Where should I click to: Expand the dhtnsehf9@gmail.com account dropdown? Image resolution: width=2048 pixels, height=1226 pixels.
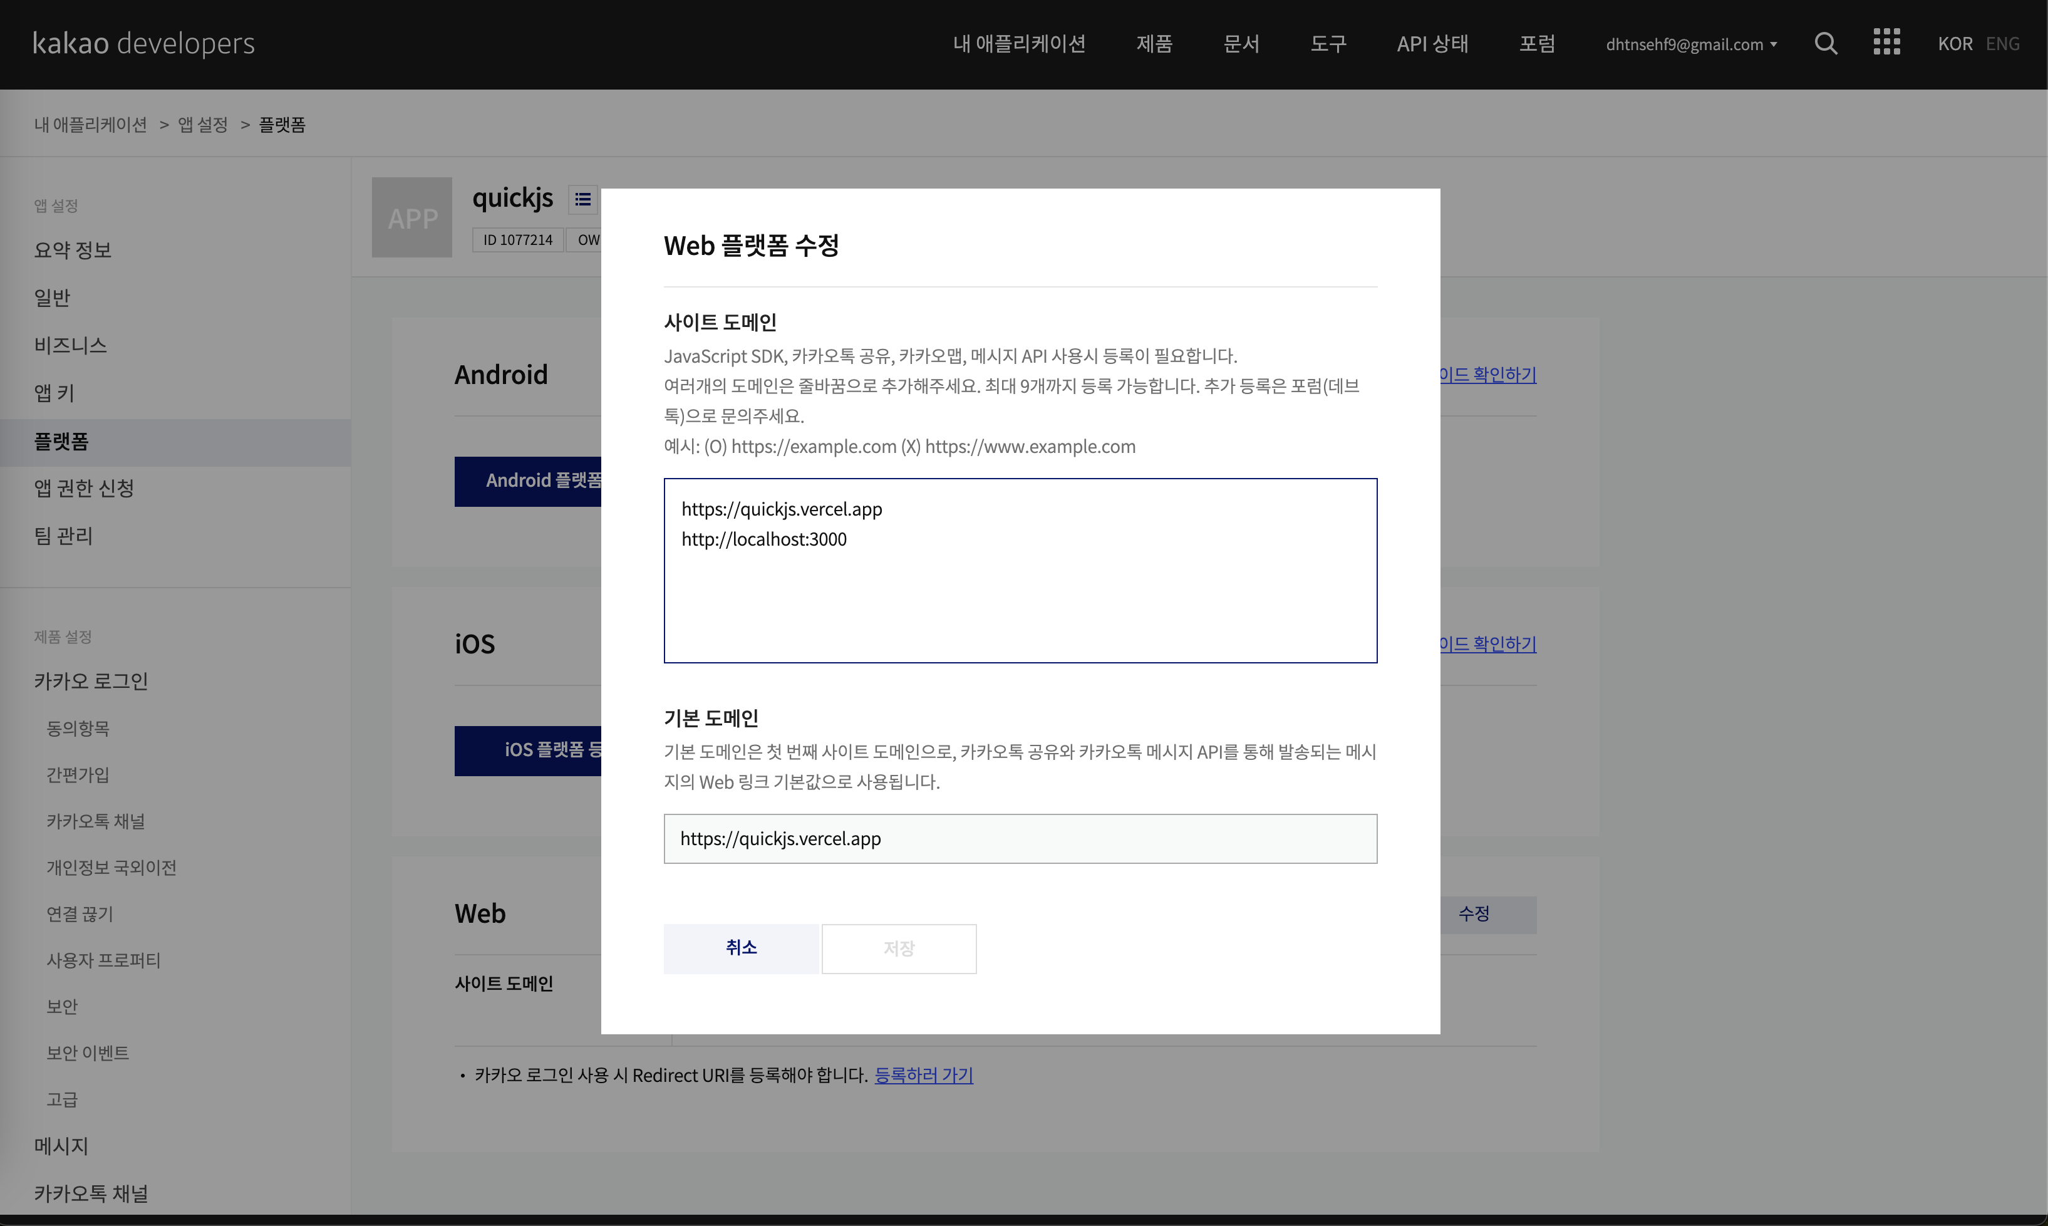click(x=1690, y=44)
